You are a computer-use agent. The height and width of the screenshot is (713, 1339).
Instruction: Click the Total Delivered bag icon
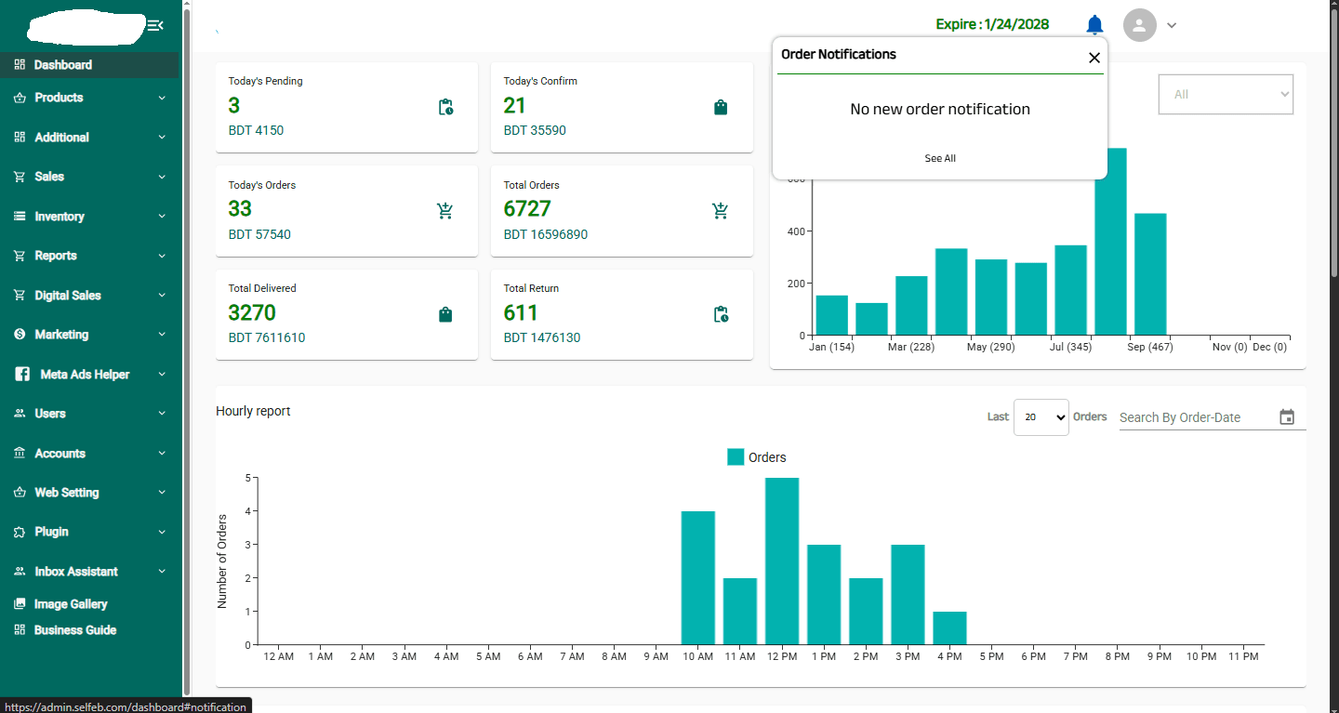[445, 315]
